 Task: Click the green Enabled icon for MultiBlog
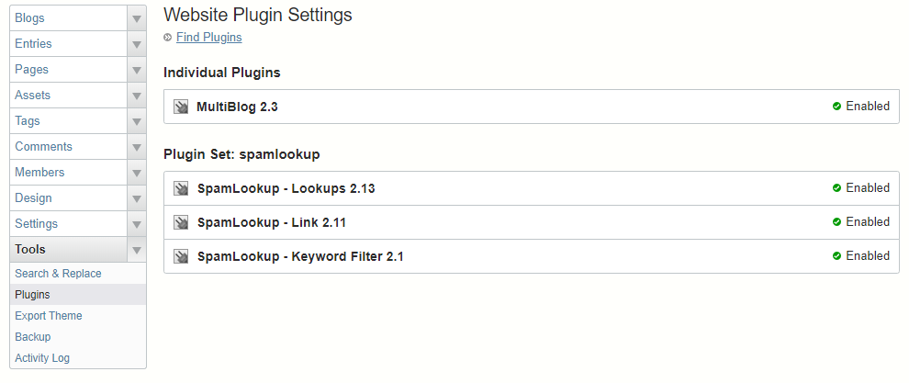click(836, 107)
